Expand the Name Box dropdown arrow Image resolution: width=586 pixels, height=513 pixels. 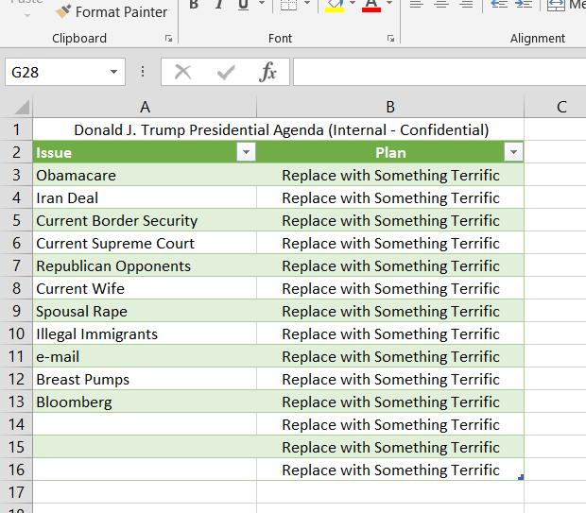[114, 72]
